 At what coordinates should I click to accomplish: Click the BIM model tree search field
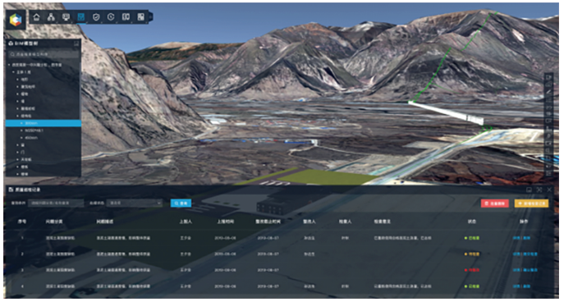pyautogui.click(x=44, y=54)
